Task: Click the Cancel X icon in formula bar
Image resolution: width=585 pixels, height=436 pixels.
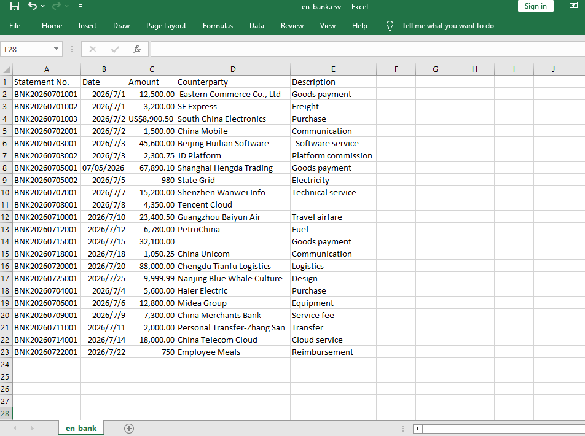Action: coord(93,49)
